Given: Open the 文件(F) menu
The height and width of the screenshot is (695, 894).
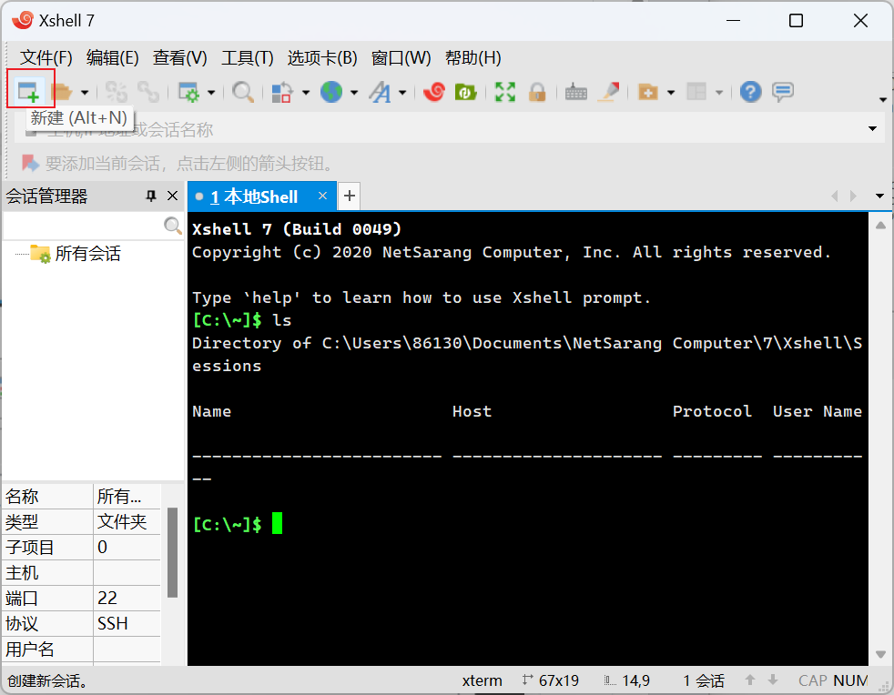Looking at the screenshot, I should click(46, 57).
